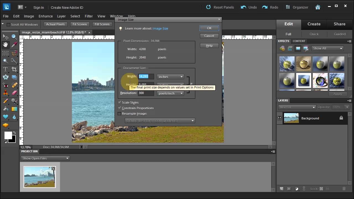354x199 pixels.
Task: Open the Effects panel options menu
Action: (x=349, y=41)
